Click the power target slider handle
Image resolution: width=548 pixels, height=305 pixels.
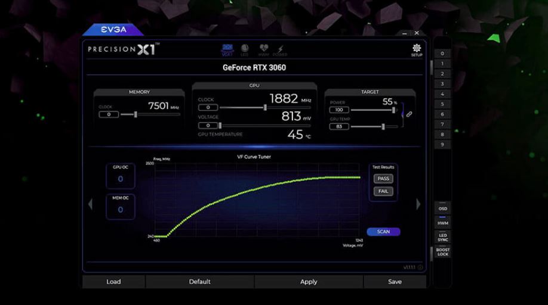[x=393, y=110]
